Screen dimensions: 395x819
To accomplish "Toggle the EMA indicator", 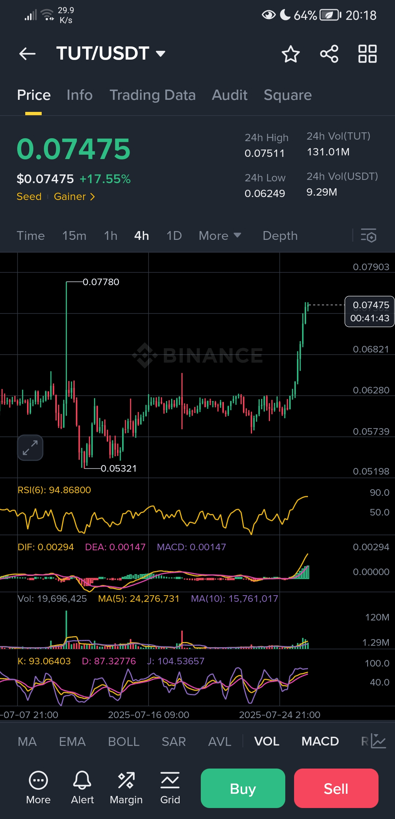I will coord(72,741).
